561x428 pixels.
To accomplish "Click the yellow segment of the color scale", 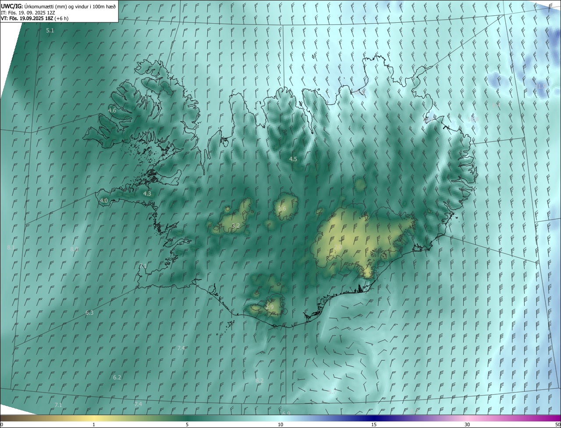I will 94,418.
